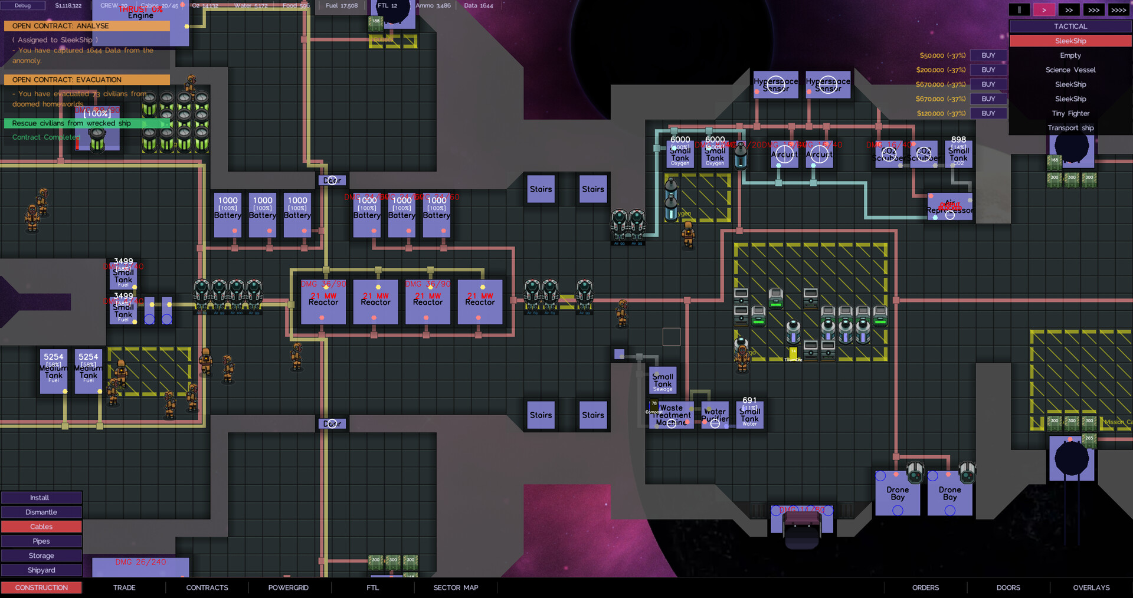
Task: Switch to the SECTOR MAP tab
Action: pos(455,587)
